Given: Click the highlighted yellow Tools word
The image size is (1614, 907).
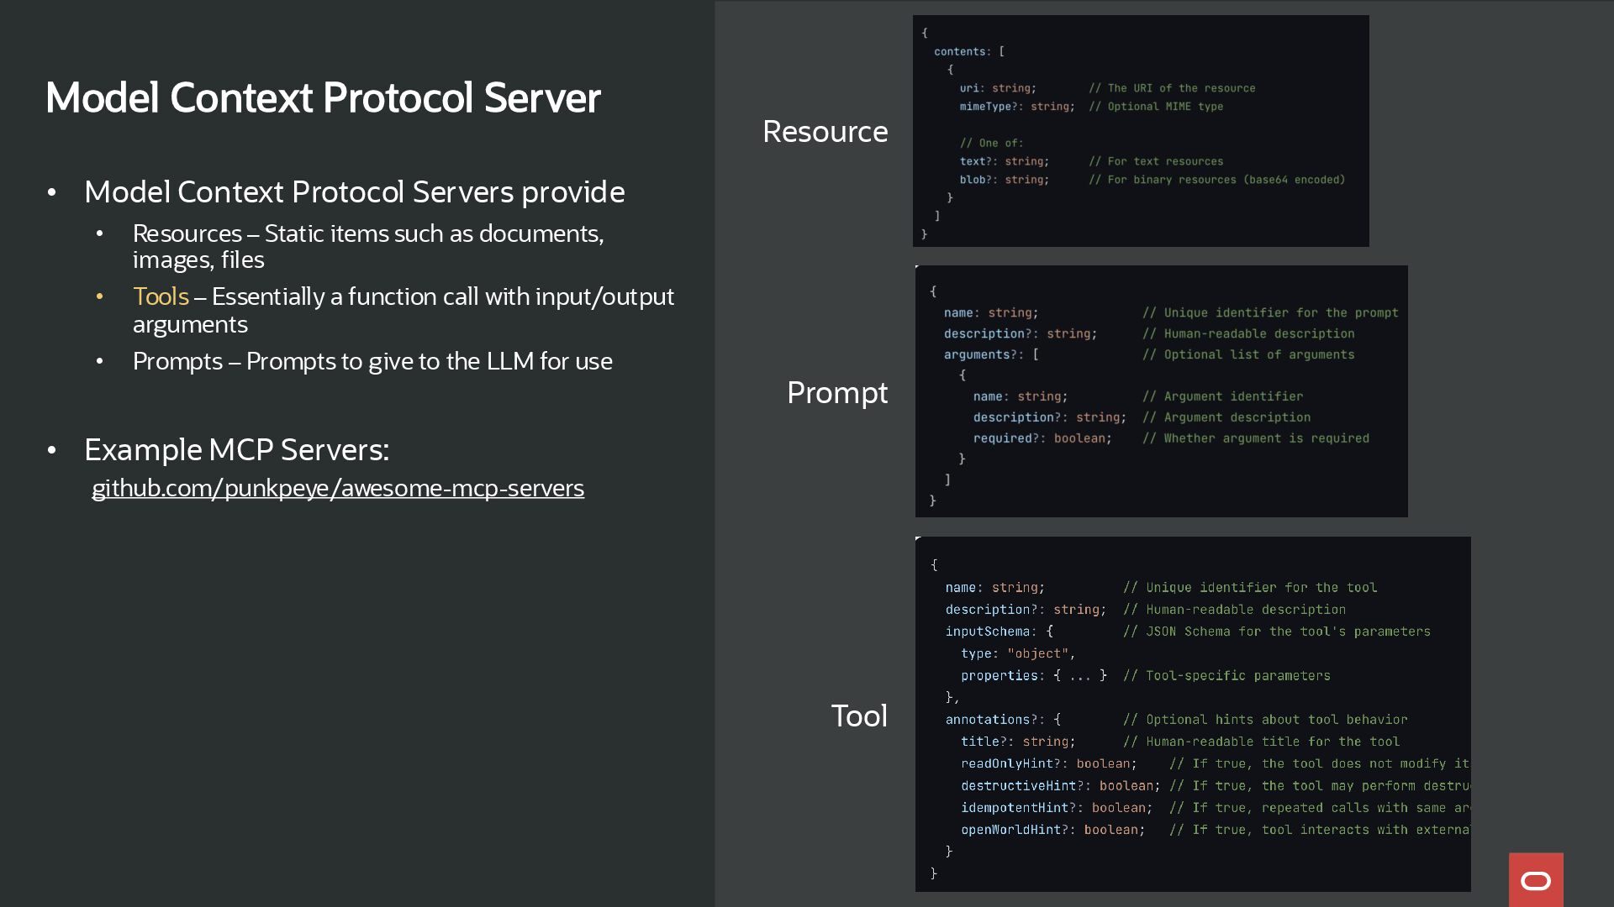Looking at the screenshot, I should point(161,296).
